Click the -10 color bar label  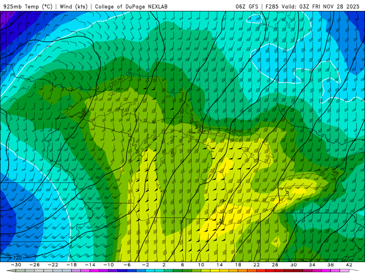(109, 265)
